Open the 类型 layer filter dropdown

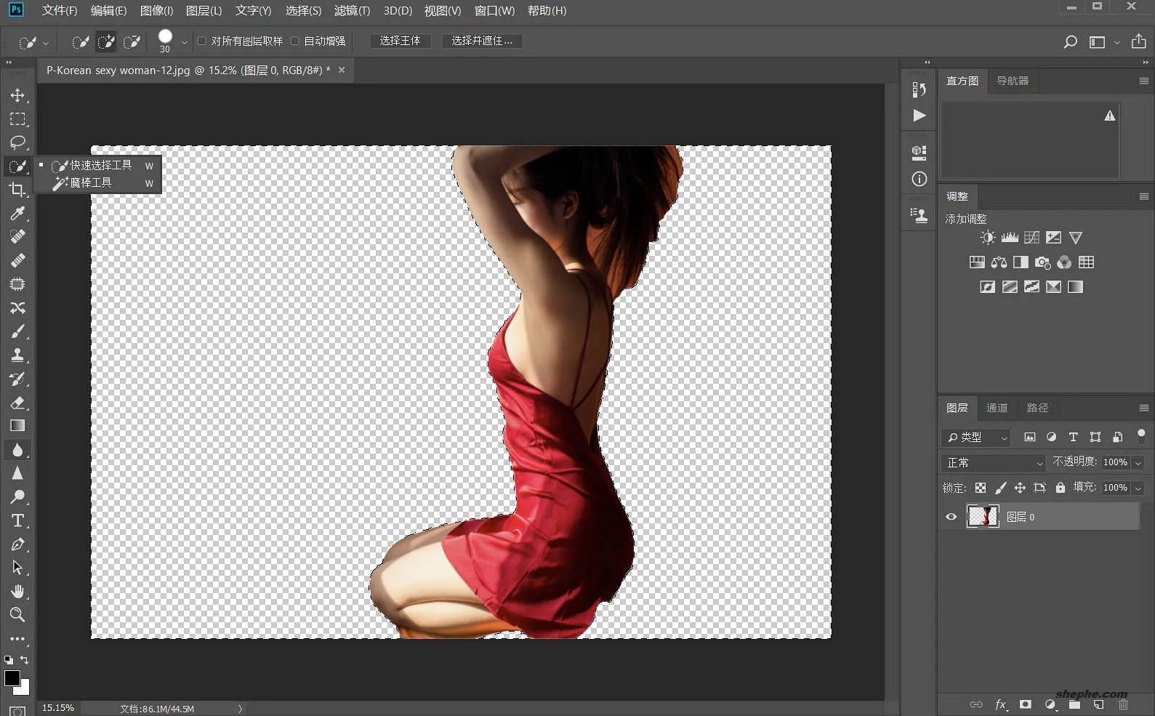pyautogui.click(x=977, y=437)
